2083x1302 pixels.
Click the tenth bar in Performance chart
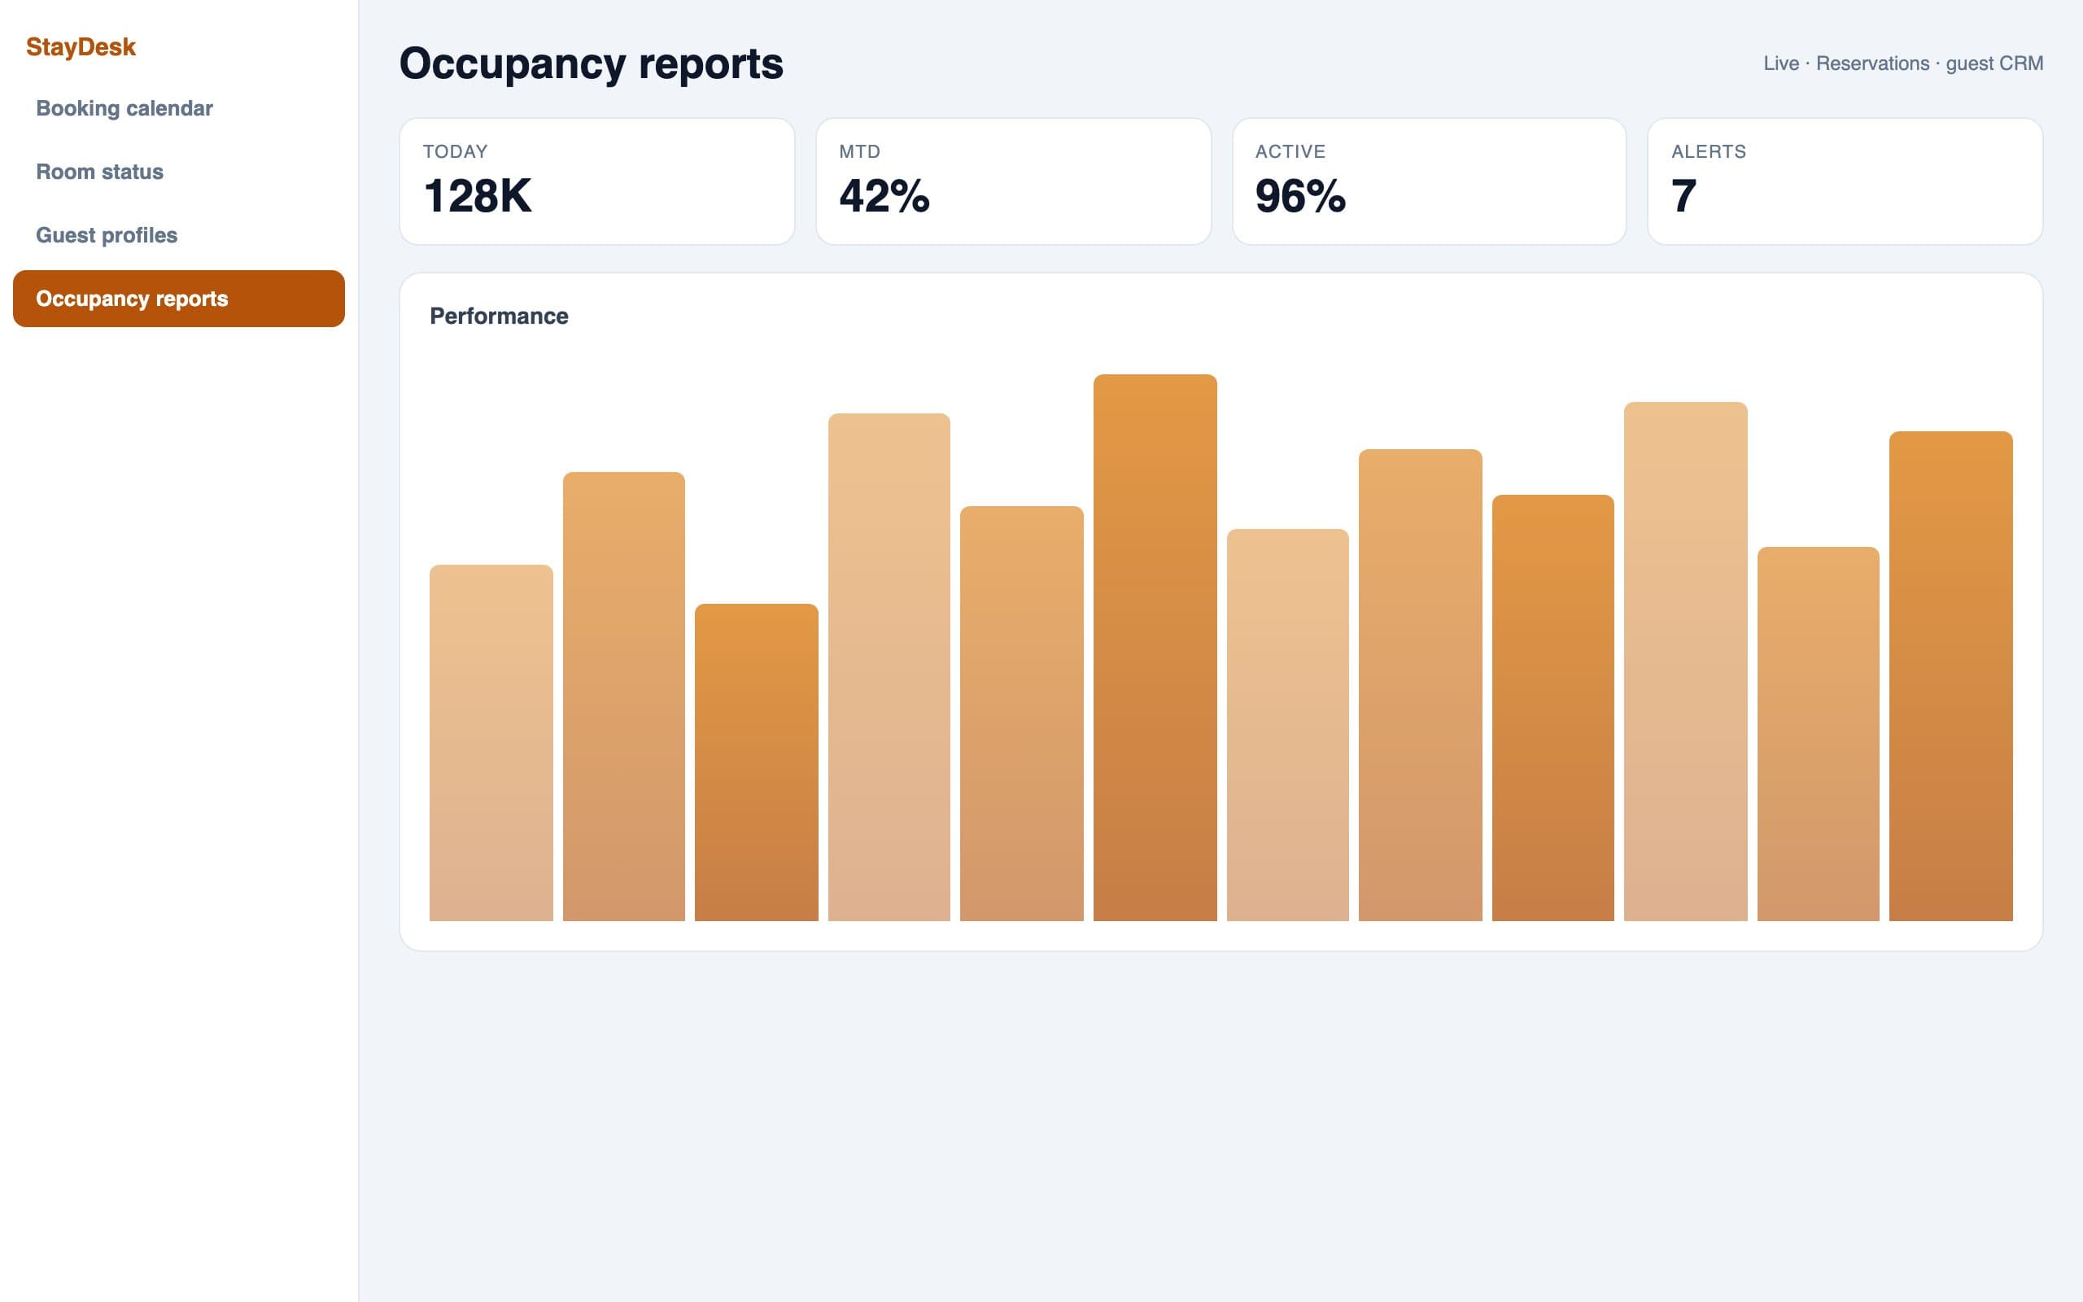click(1685, 662)
